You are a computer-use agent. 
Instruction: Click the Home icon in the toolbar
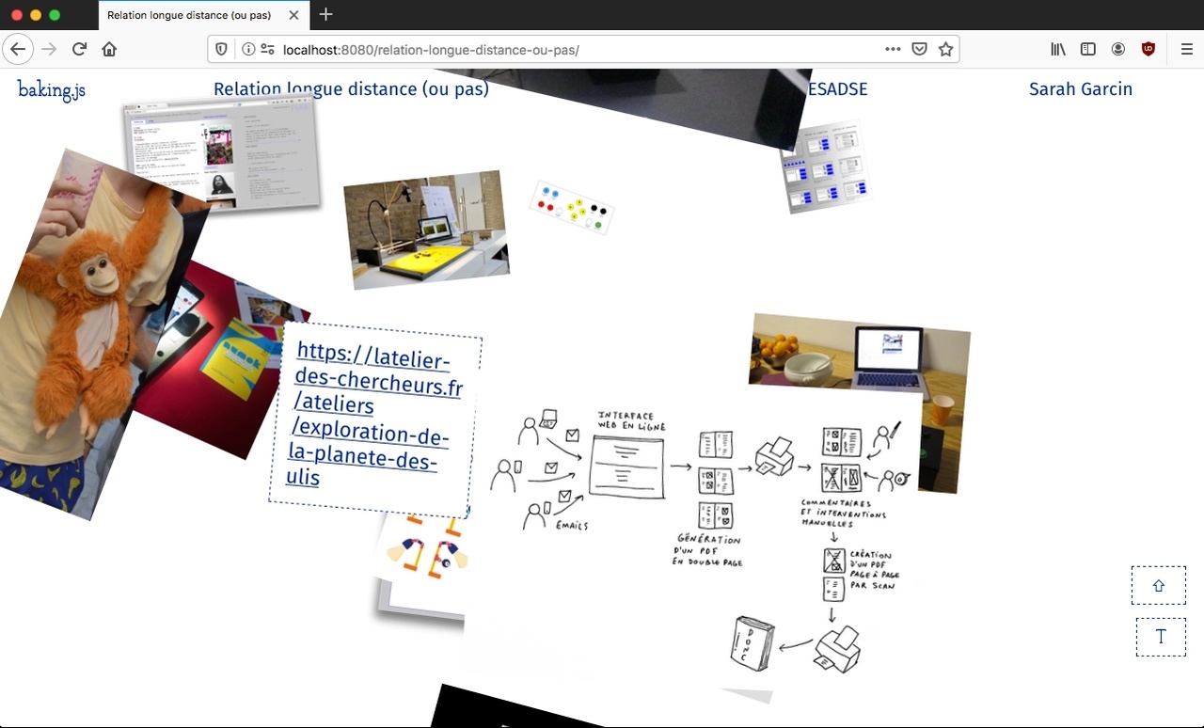(108, 49)
